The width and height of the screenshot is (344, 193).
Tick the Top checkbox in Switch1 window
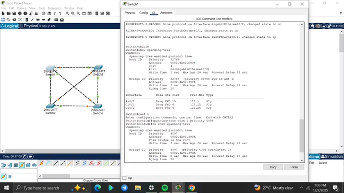coord(124,178)
